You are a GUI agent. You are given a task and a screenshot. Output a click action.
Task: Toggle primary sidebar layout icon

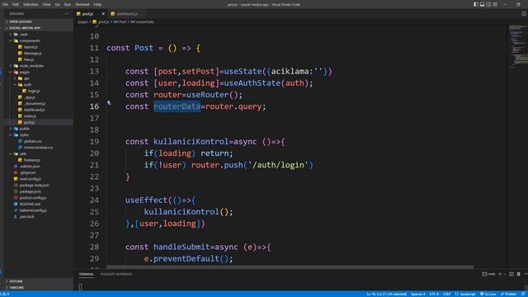[476, 4]
